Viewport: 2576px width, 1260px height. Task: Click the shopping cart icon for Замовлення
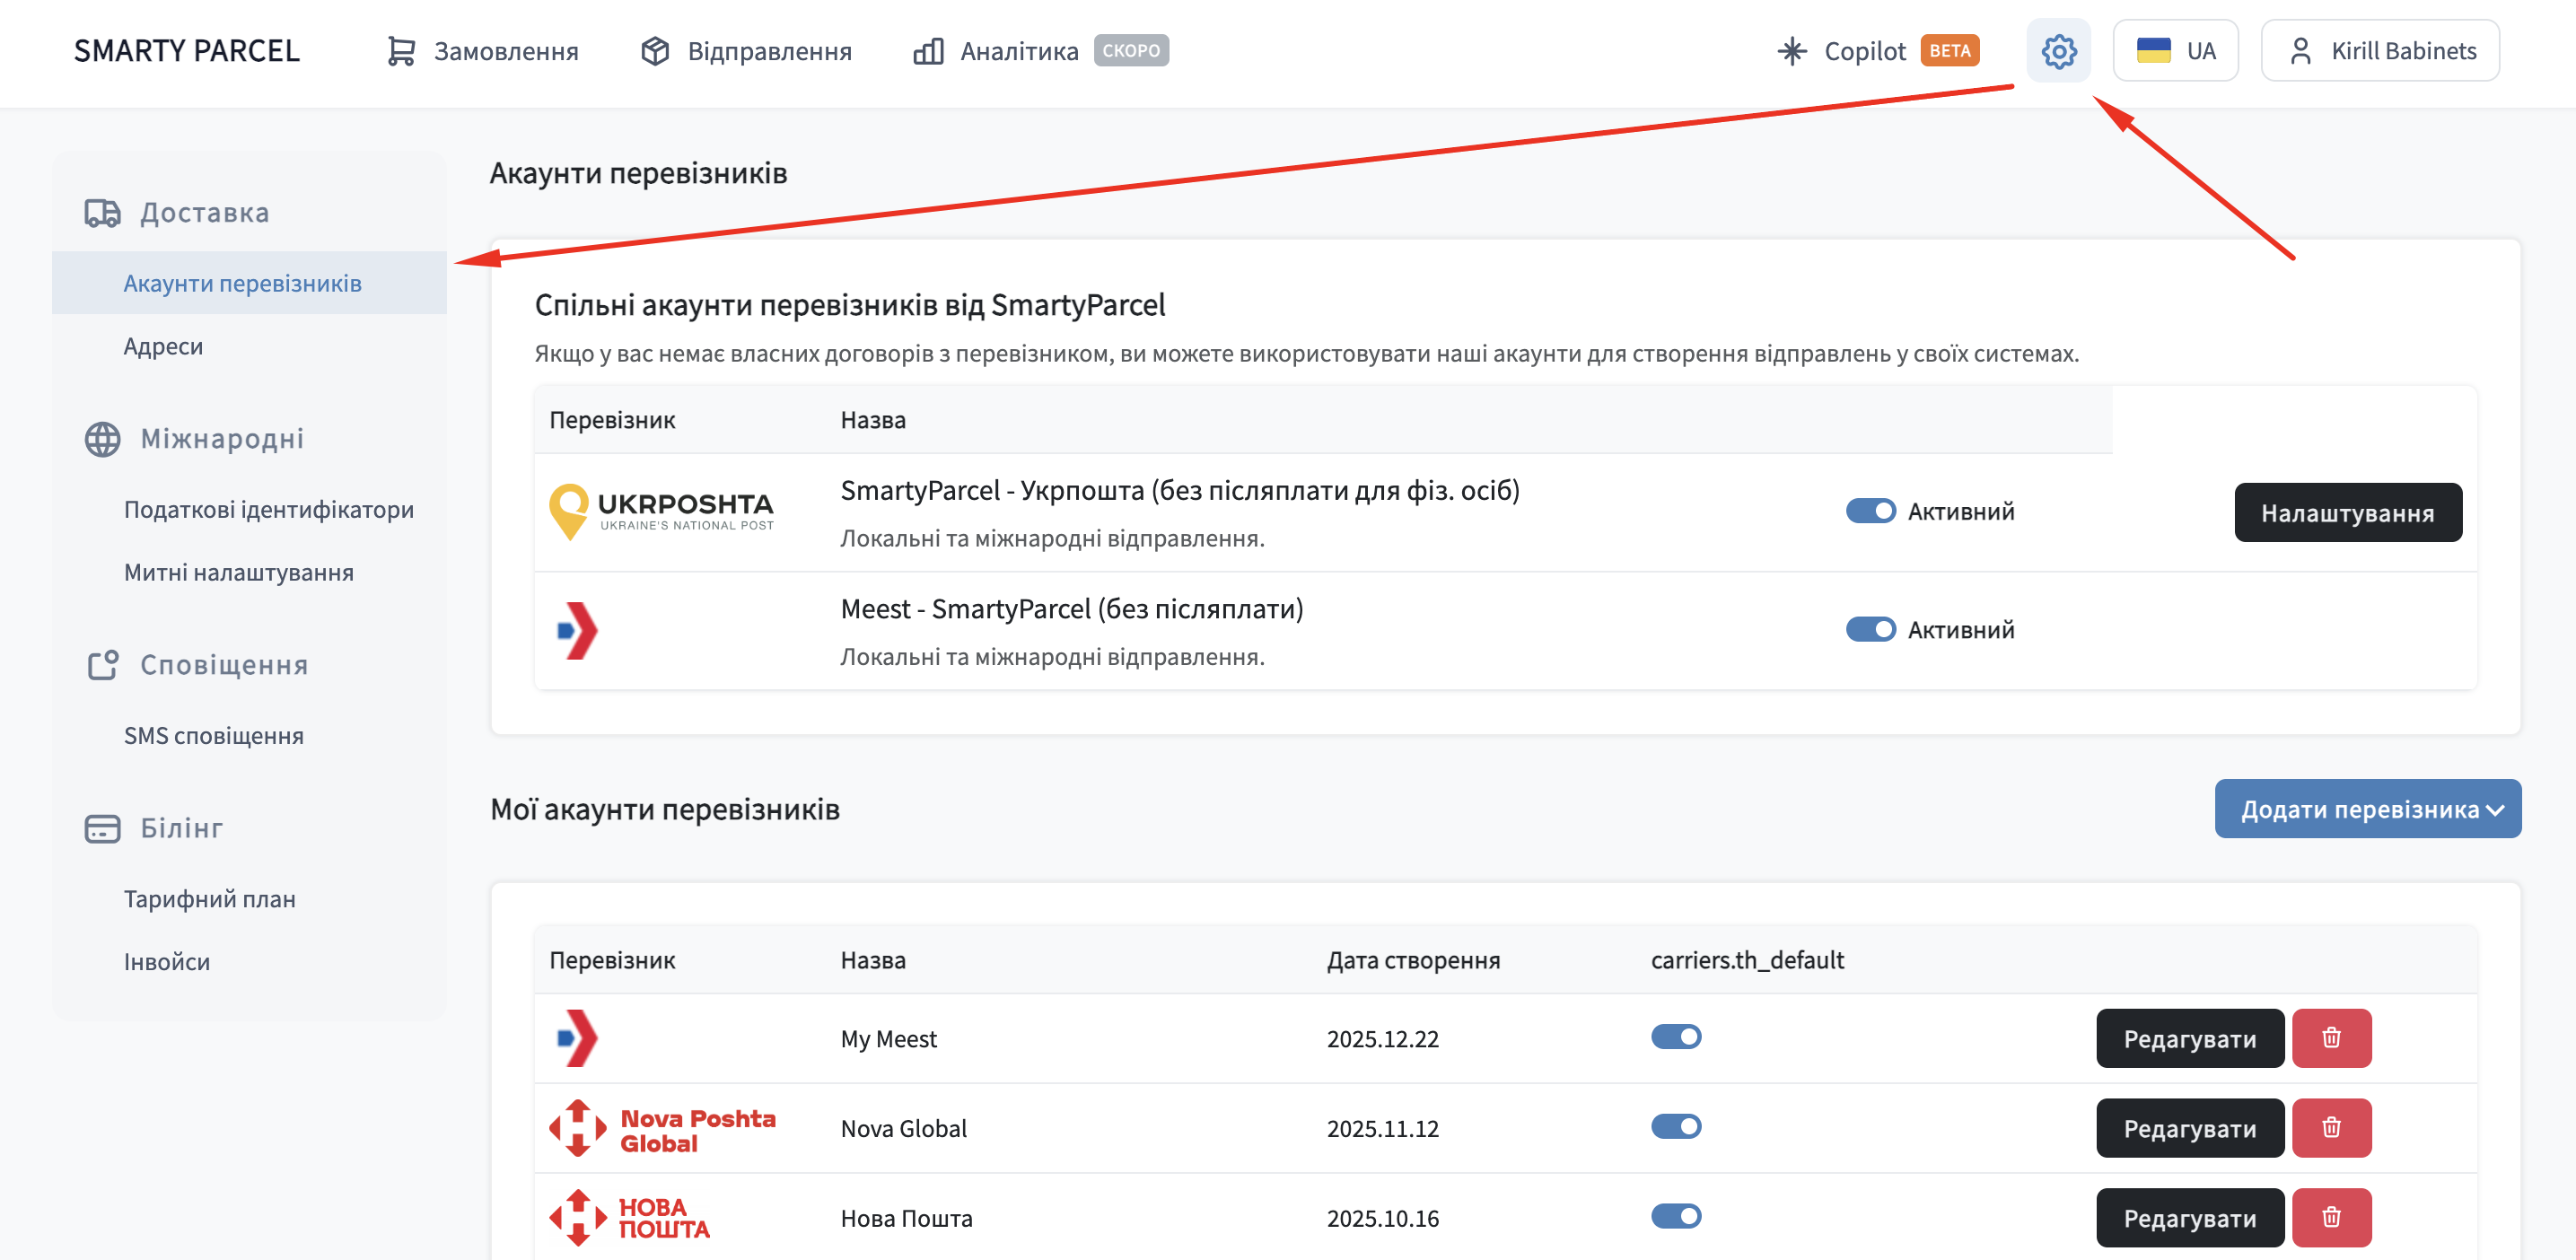pyautogui.click(x=401, y=51)
